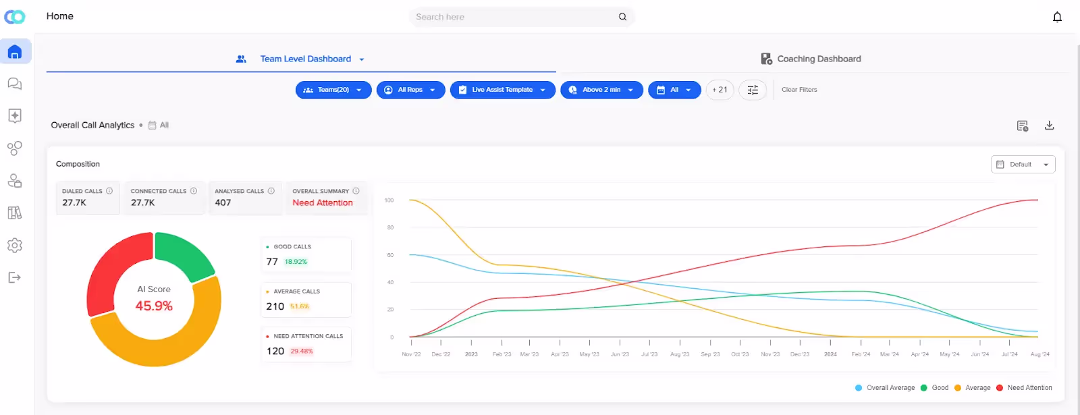This screenshot has height=415, width=1080.
Task: Open the three circles sidebar icon
Action: (15, 148)
